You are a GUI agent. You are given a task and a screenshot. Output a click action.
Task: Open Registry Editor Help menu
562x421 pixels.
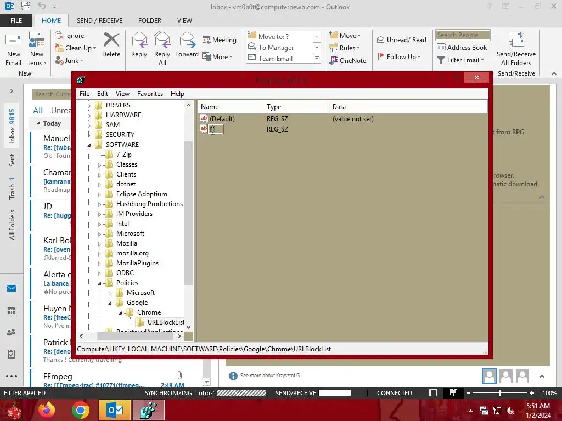point(177,93)
